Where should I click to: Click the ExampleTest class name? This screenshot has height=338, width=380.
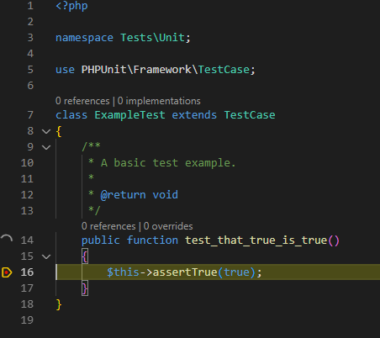[x=129, y=115]
